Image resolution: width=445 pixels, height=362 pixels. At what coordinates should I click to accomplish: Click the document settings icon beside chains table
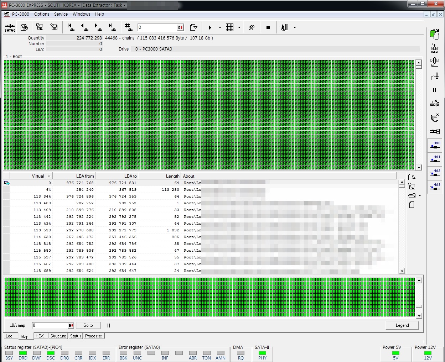point(412,177)
